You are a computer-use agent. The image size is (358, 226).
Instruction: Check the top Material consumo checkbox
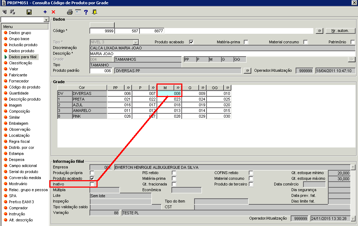305,42
